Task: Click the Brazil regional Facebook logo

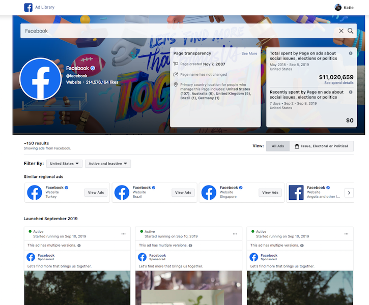Action: click(122, 193)
